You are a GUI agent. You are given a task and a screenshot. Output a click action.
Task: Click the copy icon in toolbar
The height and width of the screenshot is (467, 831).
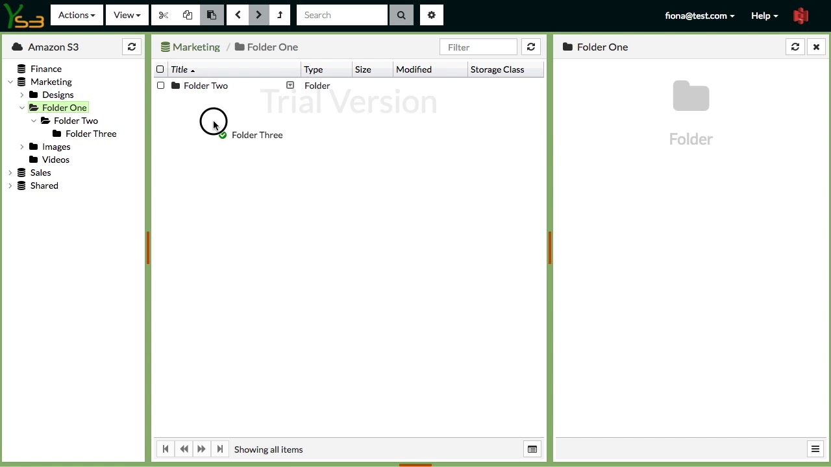tap(188, 15)
